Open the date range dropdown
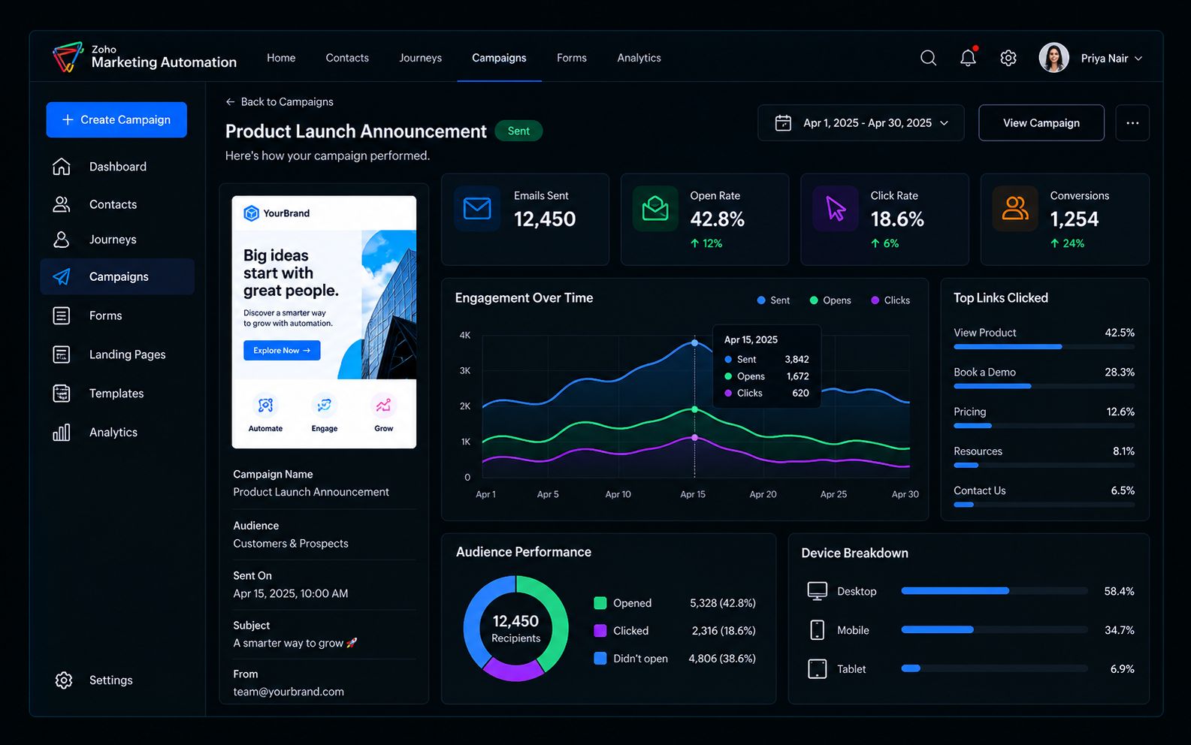This screenshot has width=1191, height=745. coord(861,122)
